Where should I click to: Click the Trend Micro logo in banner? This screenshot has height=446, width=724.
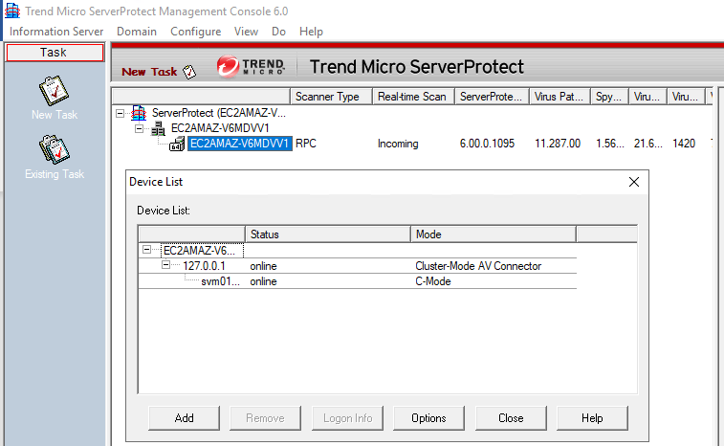click(251, 67)
